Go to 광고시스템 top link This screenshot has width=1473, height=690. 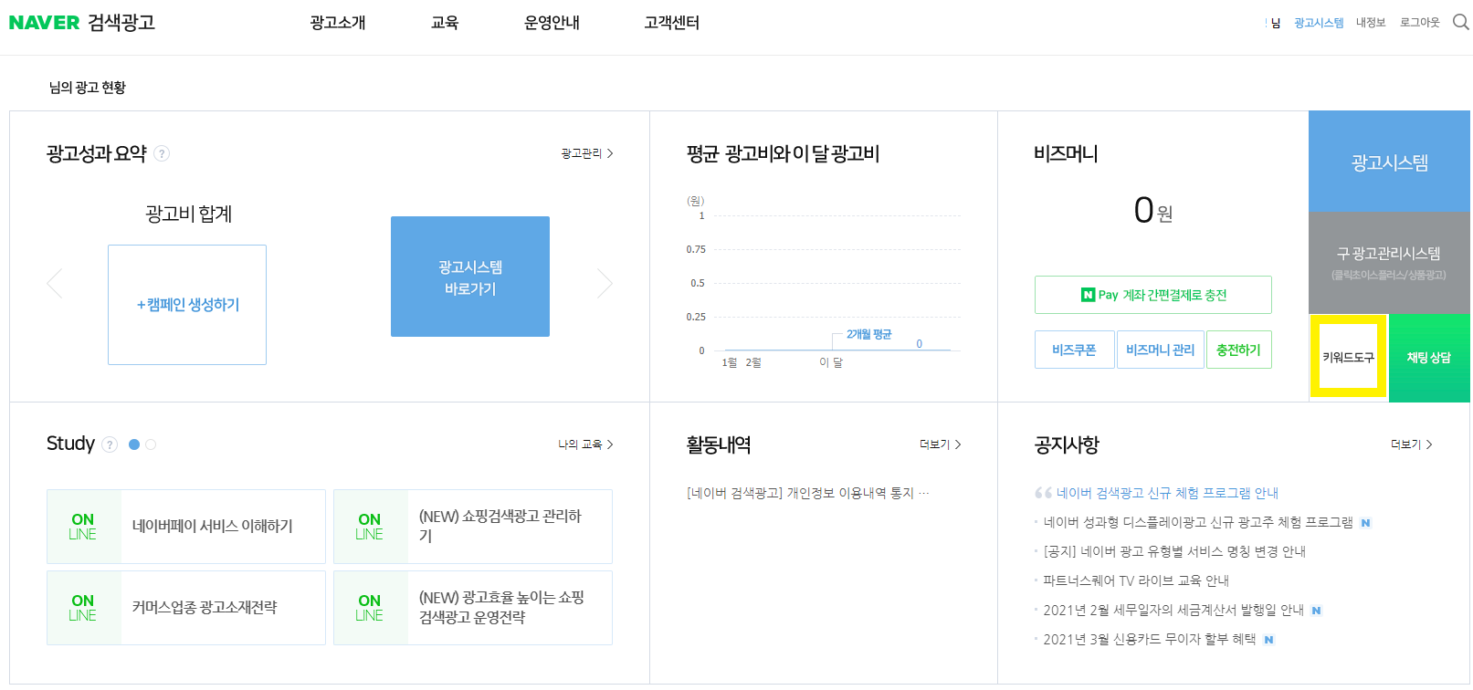(1319, 23)
